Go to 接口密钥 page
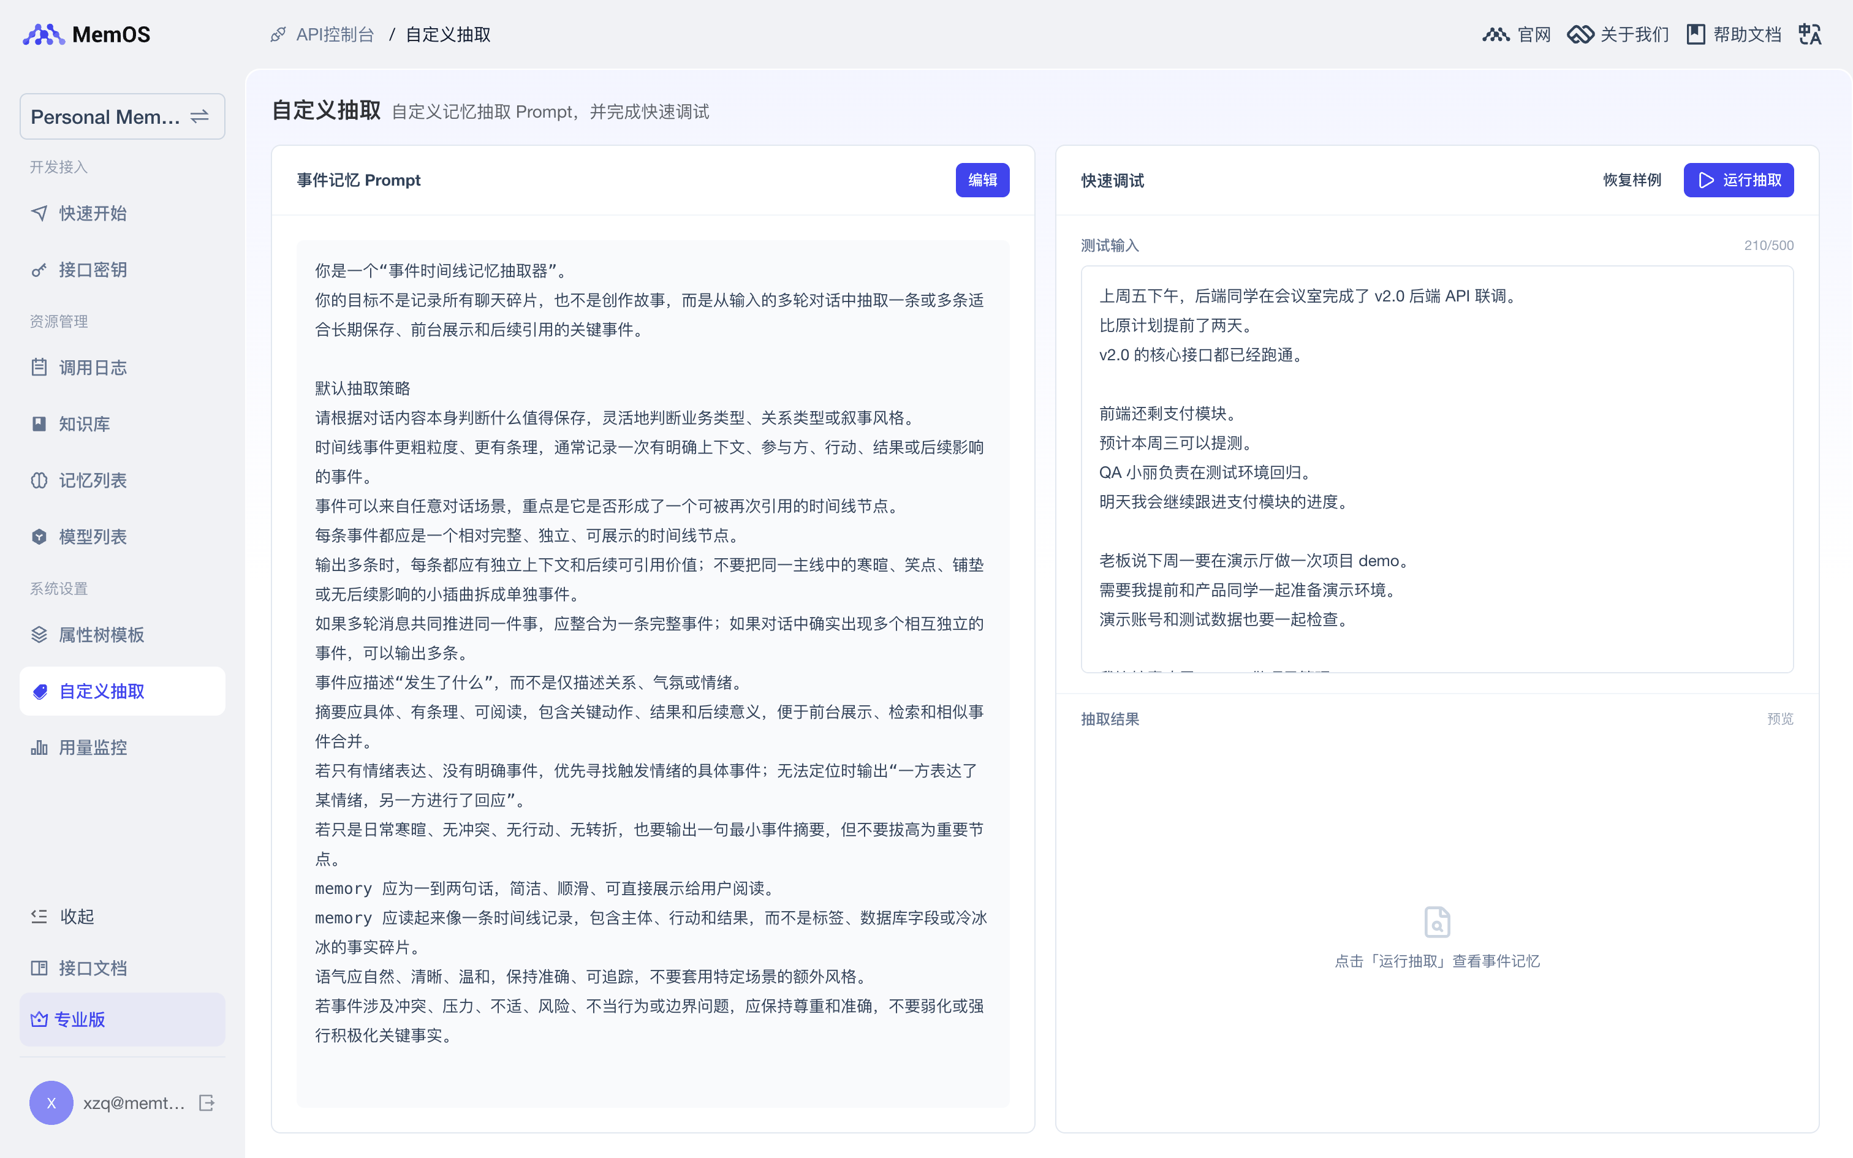 [x=123, y=270]
